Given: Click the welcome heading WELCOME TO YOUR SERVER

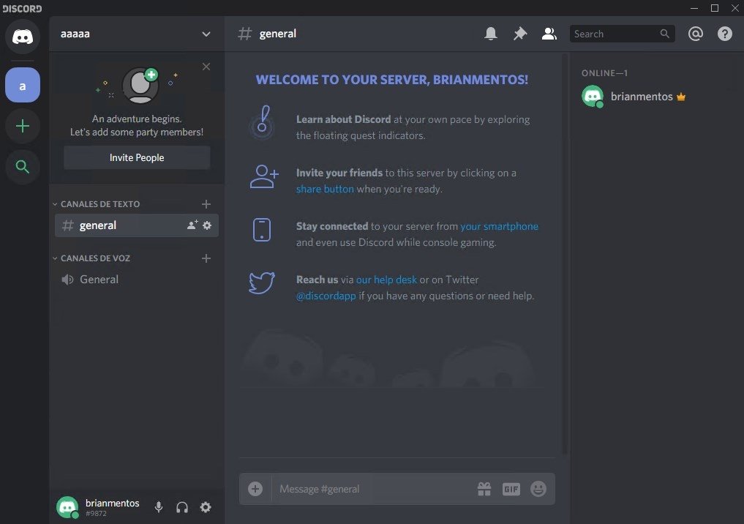Looking at the screenshot, I should coord(392,80).
